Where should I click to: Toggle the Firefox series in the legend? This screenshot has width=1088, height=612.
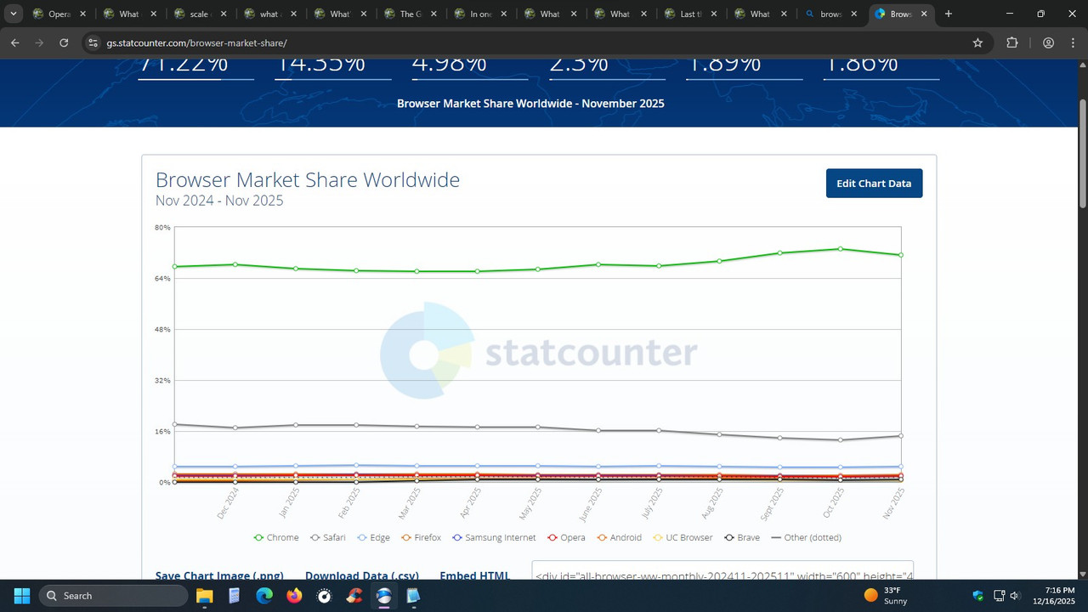point(422,537)
